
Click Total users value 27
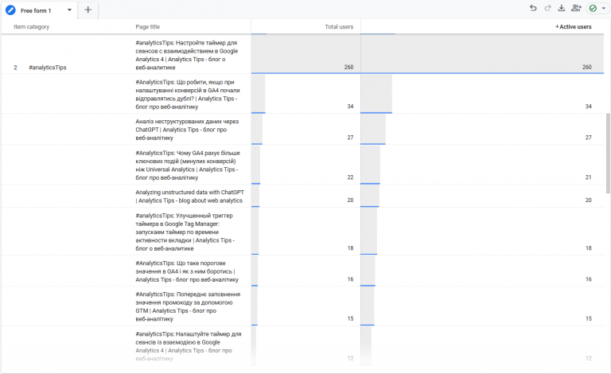point(350,138)
